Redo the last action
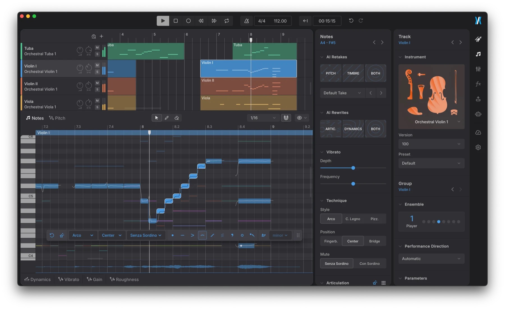 click(x=361, y=20)
